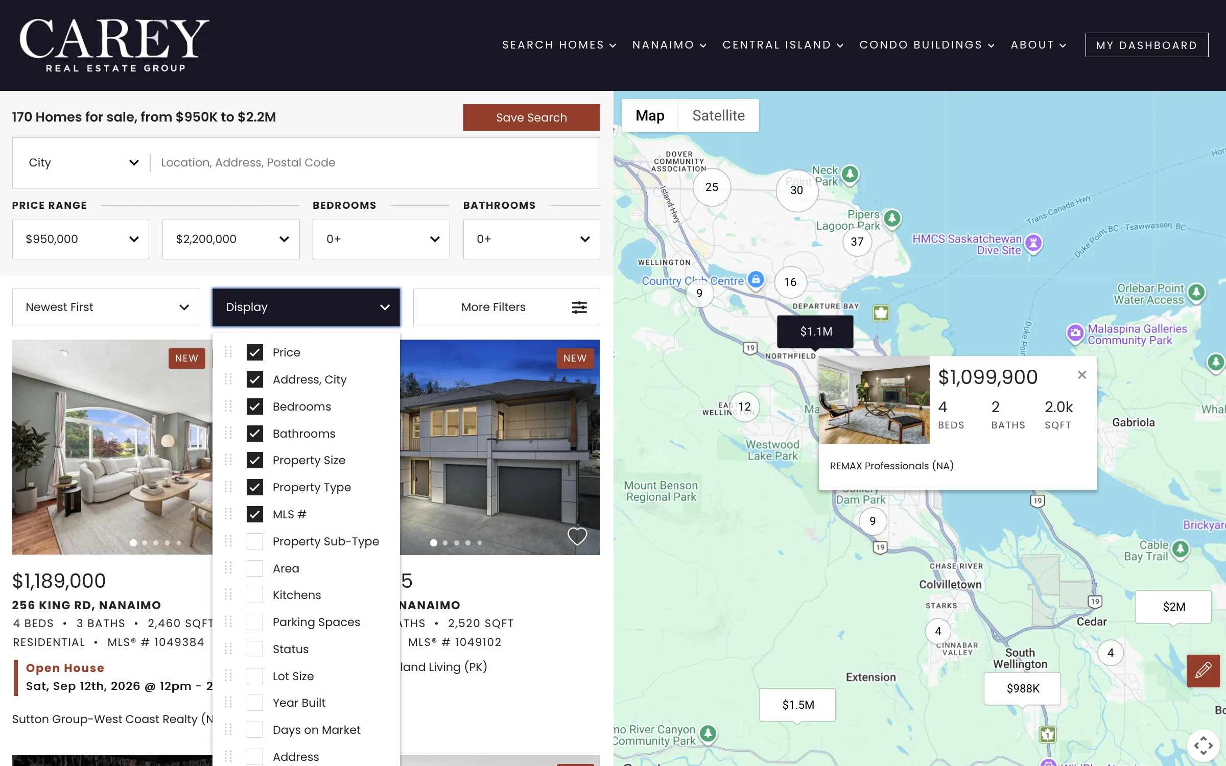Open the $2,200,000 maximum price dropdown
Viewport: 1226px width, 766px height.
(231, 240)
